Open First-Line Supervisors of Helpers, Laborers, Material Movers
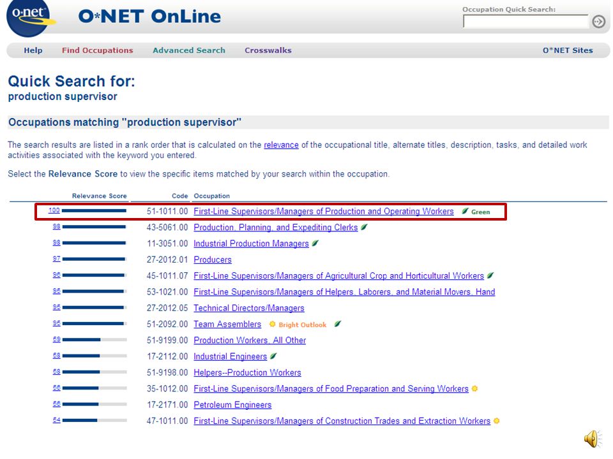The image size is (613, 459). tap(344, 292)
